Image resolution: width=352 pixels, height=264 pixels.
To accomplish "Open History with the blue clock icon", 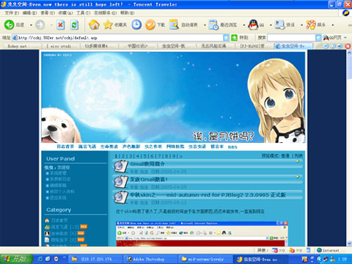I will [136, 25].
